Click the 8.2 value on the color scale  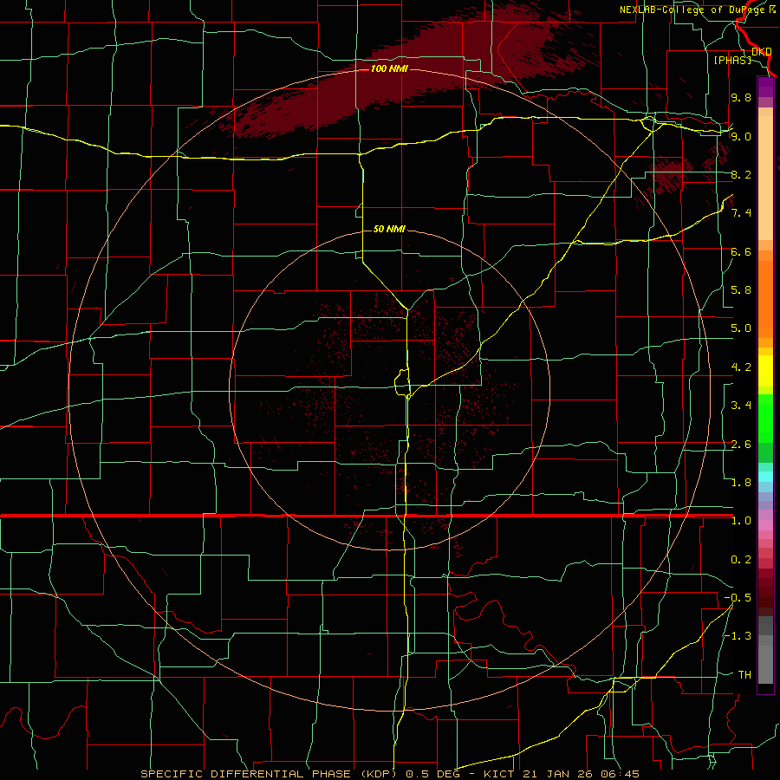(741, 174)
